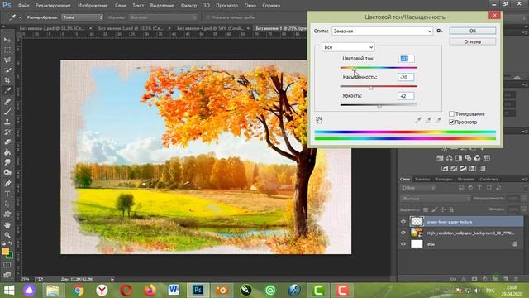Click the Яркость slider handle
This screenshot has width=529, height=298.
(379, 106)
